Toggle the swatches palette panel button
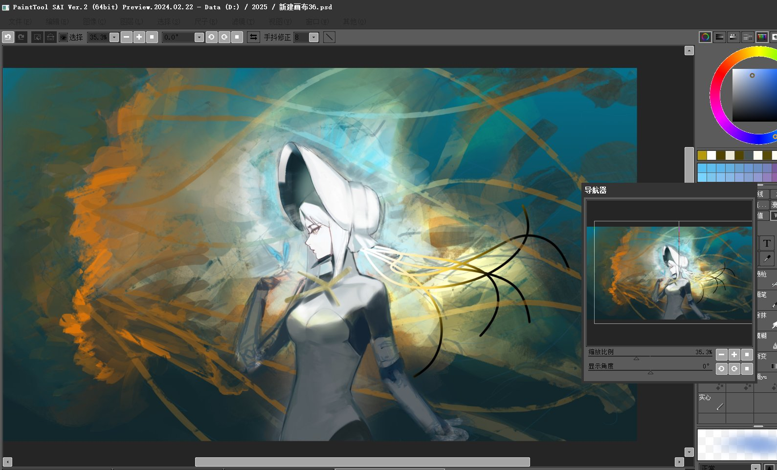The image size is (777, 470). coord(762,37)
